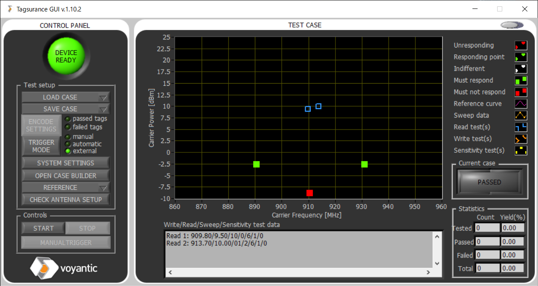Select automatic trigger mode
This screenshot has height=286, width=538.
[x=67, y=144]
